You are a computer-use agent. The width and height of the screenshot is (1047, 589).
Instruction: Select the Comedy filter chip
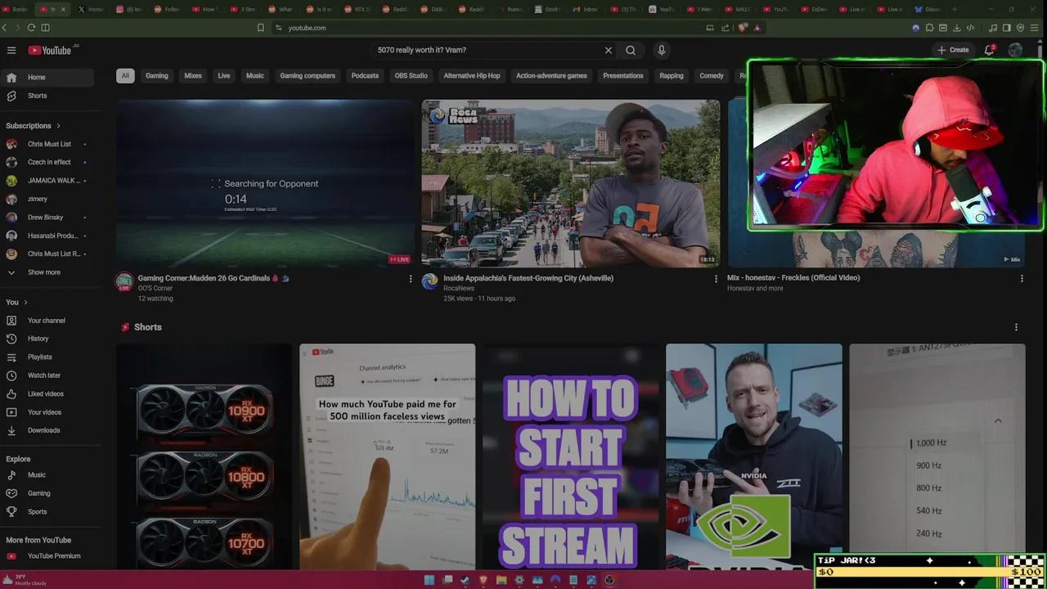point(712,76)
